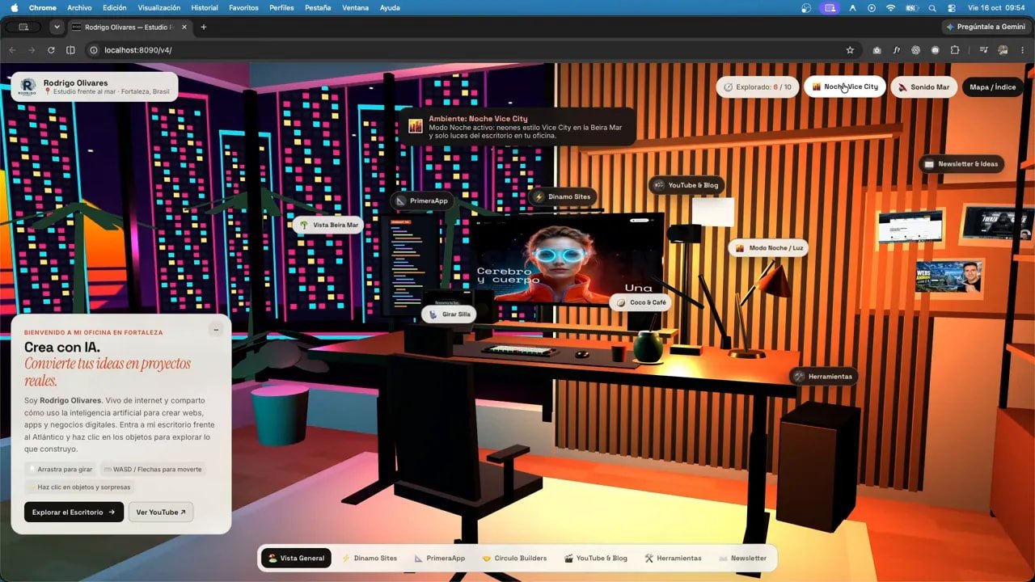Jump to Newsletter in the bottom navigation

(x=742, y=558)
